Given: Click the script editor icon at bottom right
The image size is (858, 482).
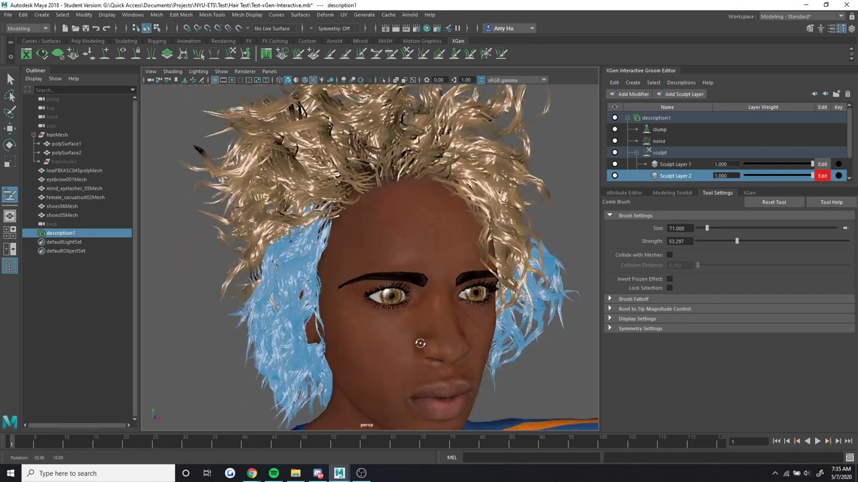Looking at the screenshot, I should pyautogui.click(x=849, y=457).
